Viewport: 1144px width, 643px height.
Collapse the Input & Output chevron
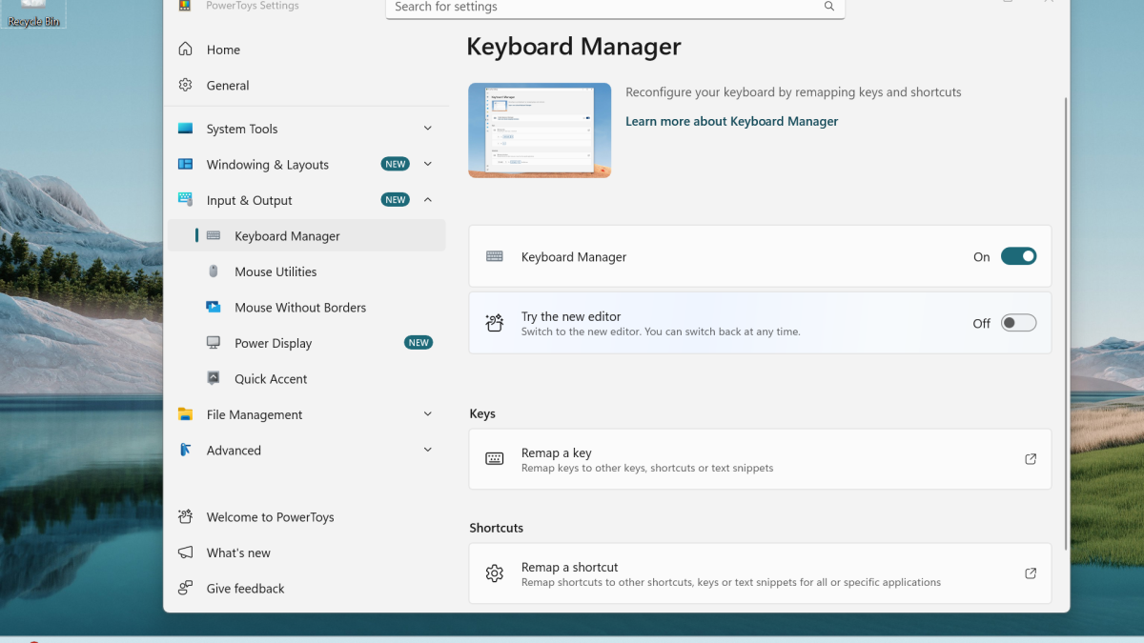pyautogui.click(x=427, y=199)
